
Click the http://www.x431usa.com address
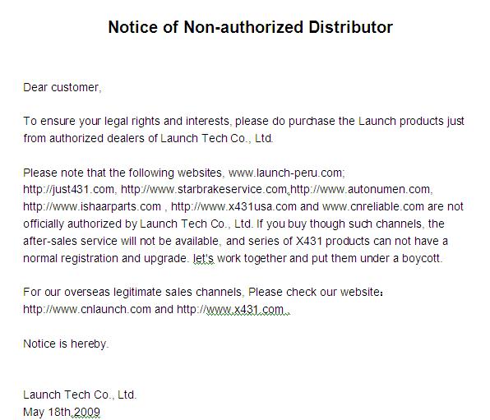click(233, 206)
